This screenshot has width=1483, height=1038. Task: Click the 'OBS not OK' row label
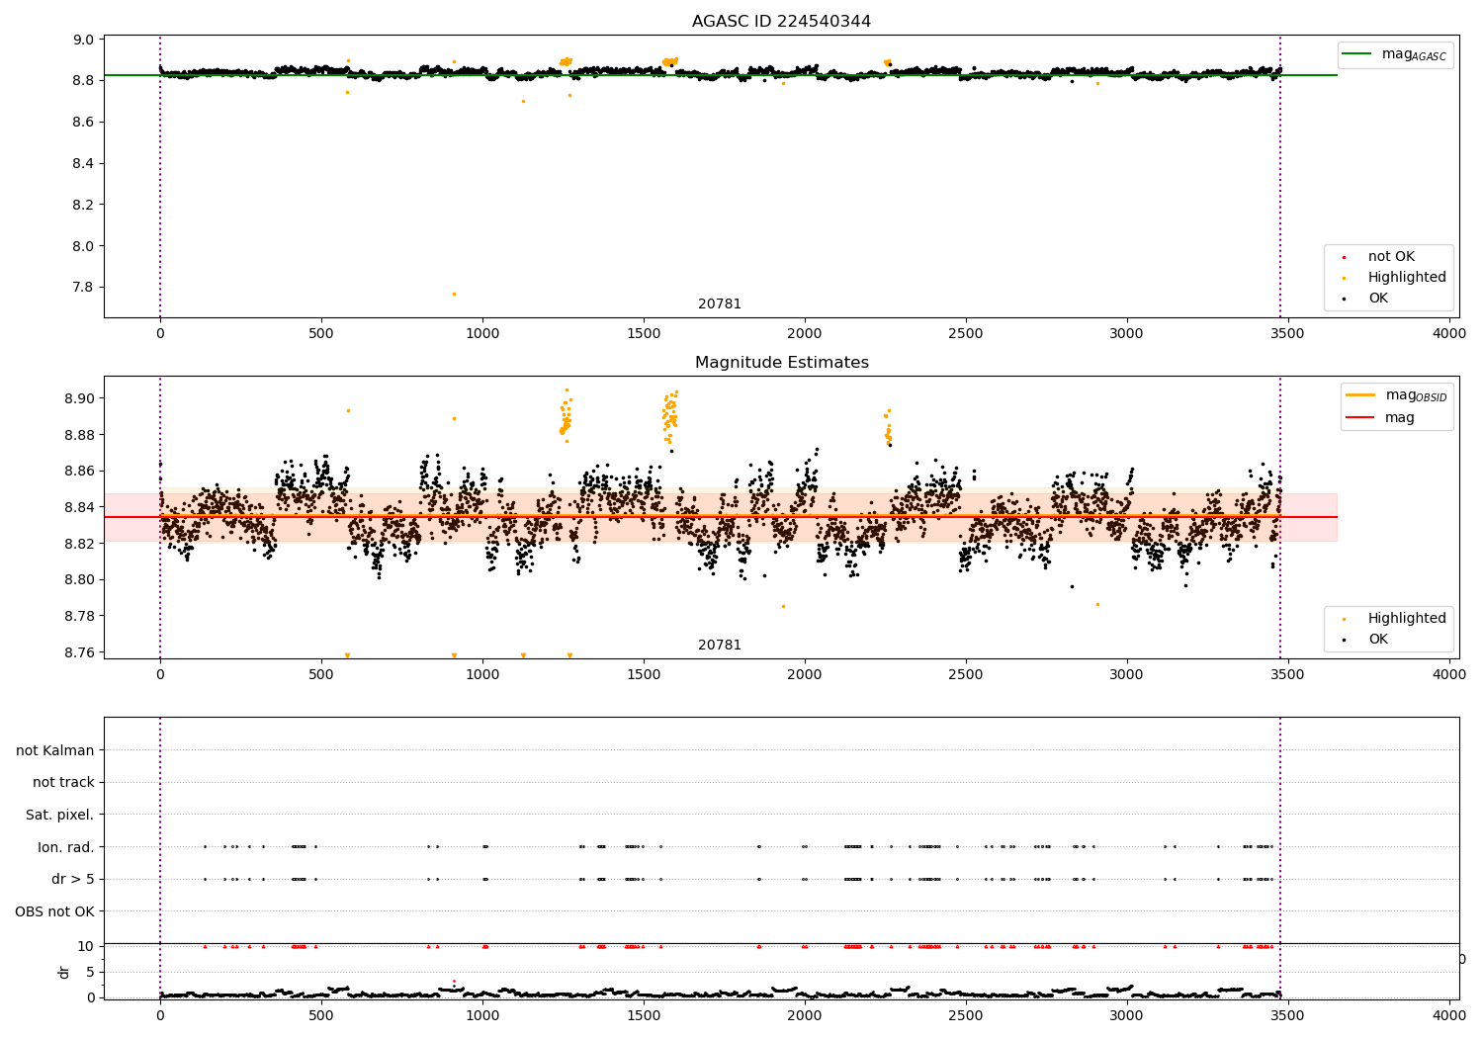pyautogui.click(x=55, y=911)
